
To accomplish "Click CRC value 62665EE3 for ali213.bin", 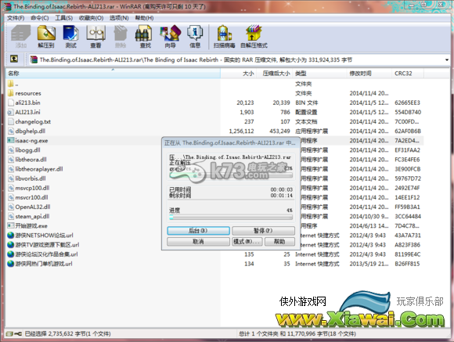I will pos(407,103).
